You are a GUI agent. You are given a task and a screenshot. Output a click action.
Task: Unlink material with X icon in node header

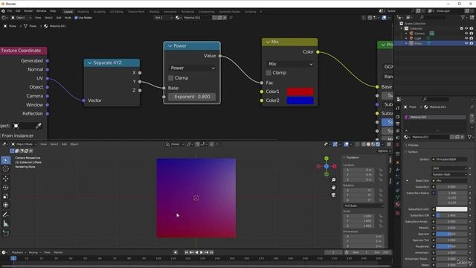[225, 18]
